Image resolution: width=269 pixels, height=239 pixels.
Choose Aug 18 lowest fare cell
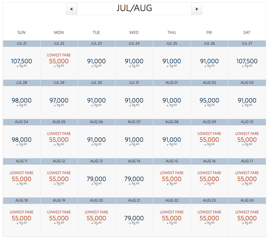click(21, 218)
